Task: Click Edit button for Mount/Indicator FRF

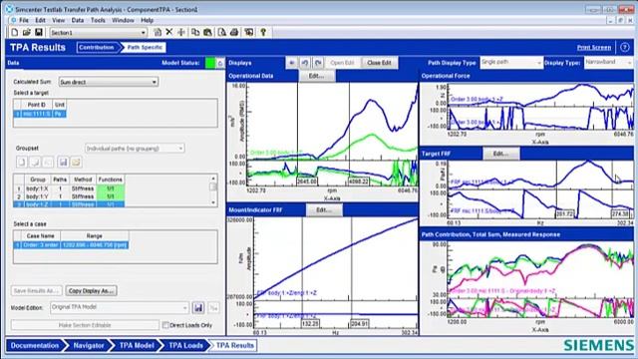Action: (x=324, y=210)
